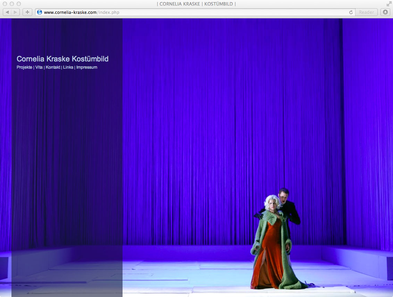Focus the URL field showing cornelia-kraske.com
Image resolution: width=393 pixels, height=297 pixels.
click(195, 12)
